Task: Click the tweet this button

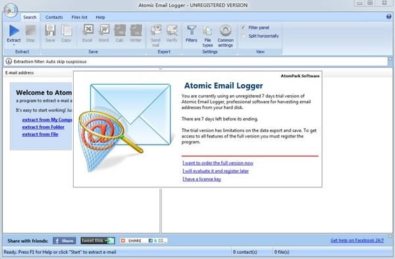Action: (x=97, y=241)
